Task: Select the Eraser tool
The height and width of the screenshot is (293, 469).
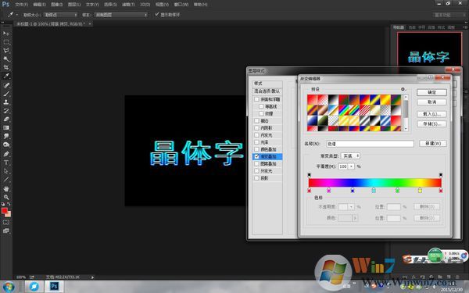Action: point(6,119)
